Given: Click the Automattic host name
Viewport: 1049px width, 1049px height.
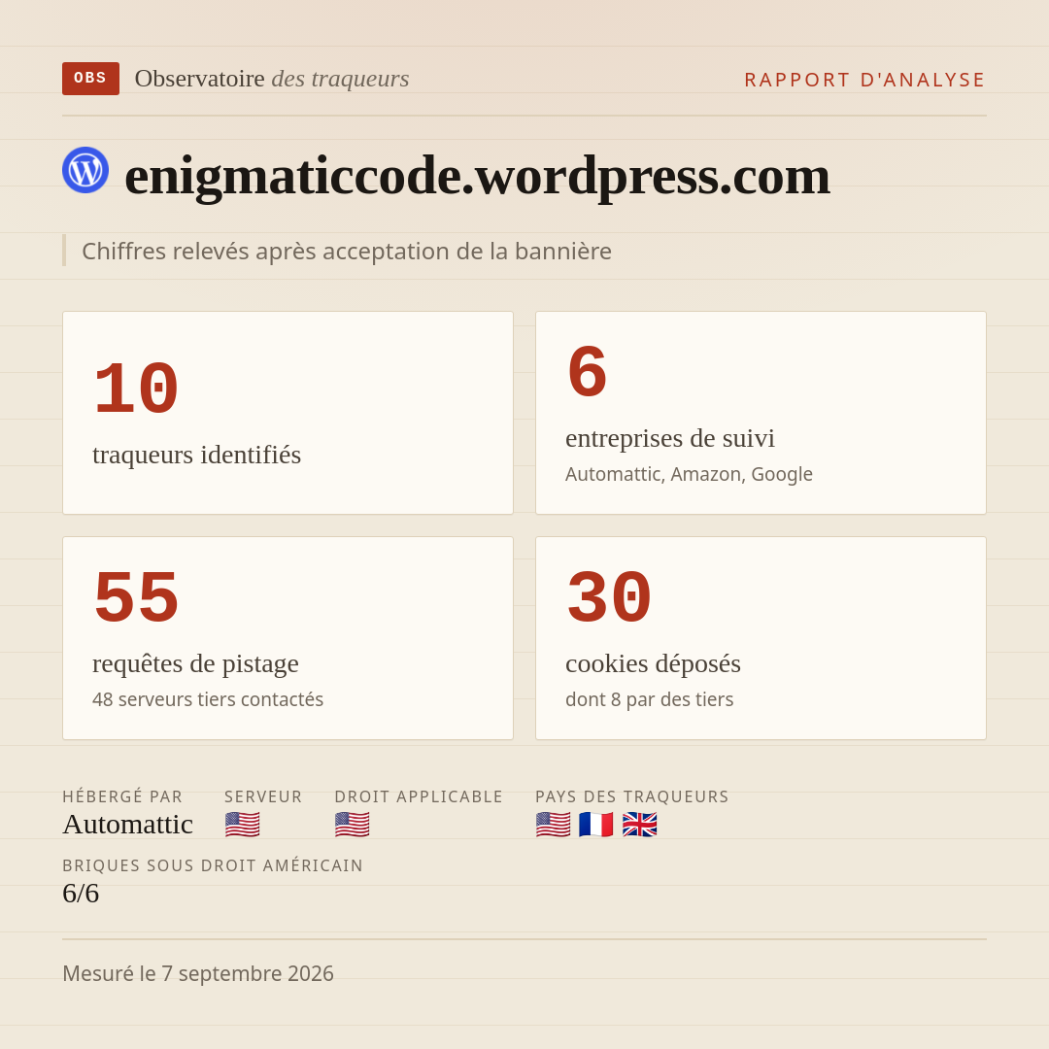Looking at the screenshot, I should tap(128, 825).
